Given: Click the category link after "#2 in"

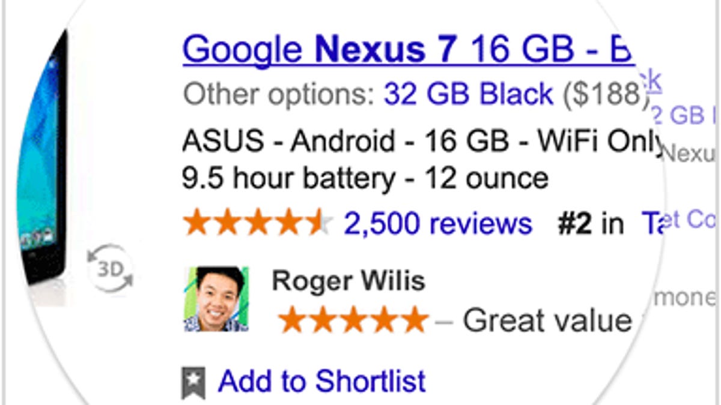Looking at the screenshot, I should (x=652, y=222).
